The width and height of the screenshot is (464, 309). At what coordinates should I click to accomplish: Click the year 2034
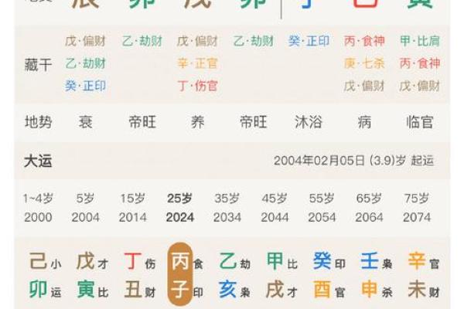[x=227, y=218]
